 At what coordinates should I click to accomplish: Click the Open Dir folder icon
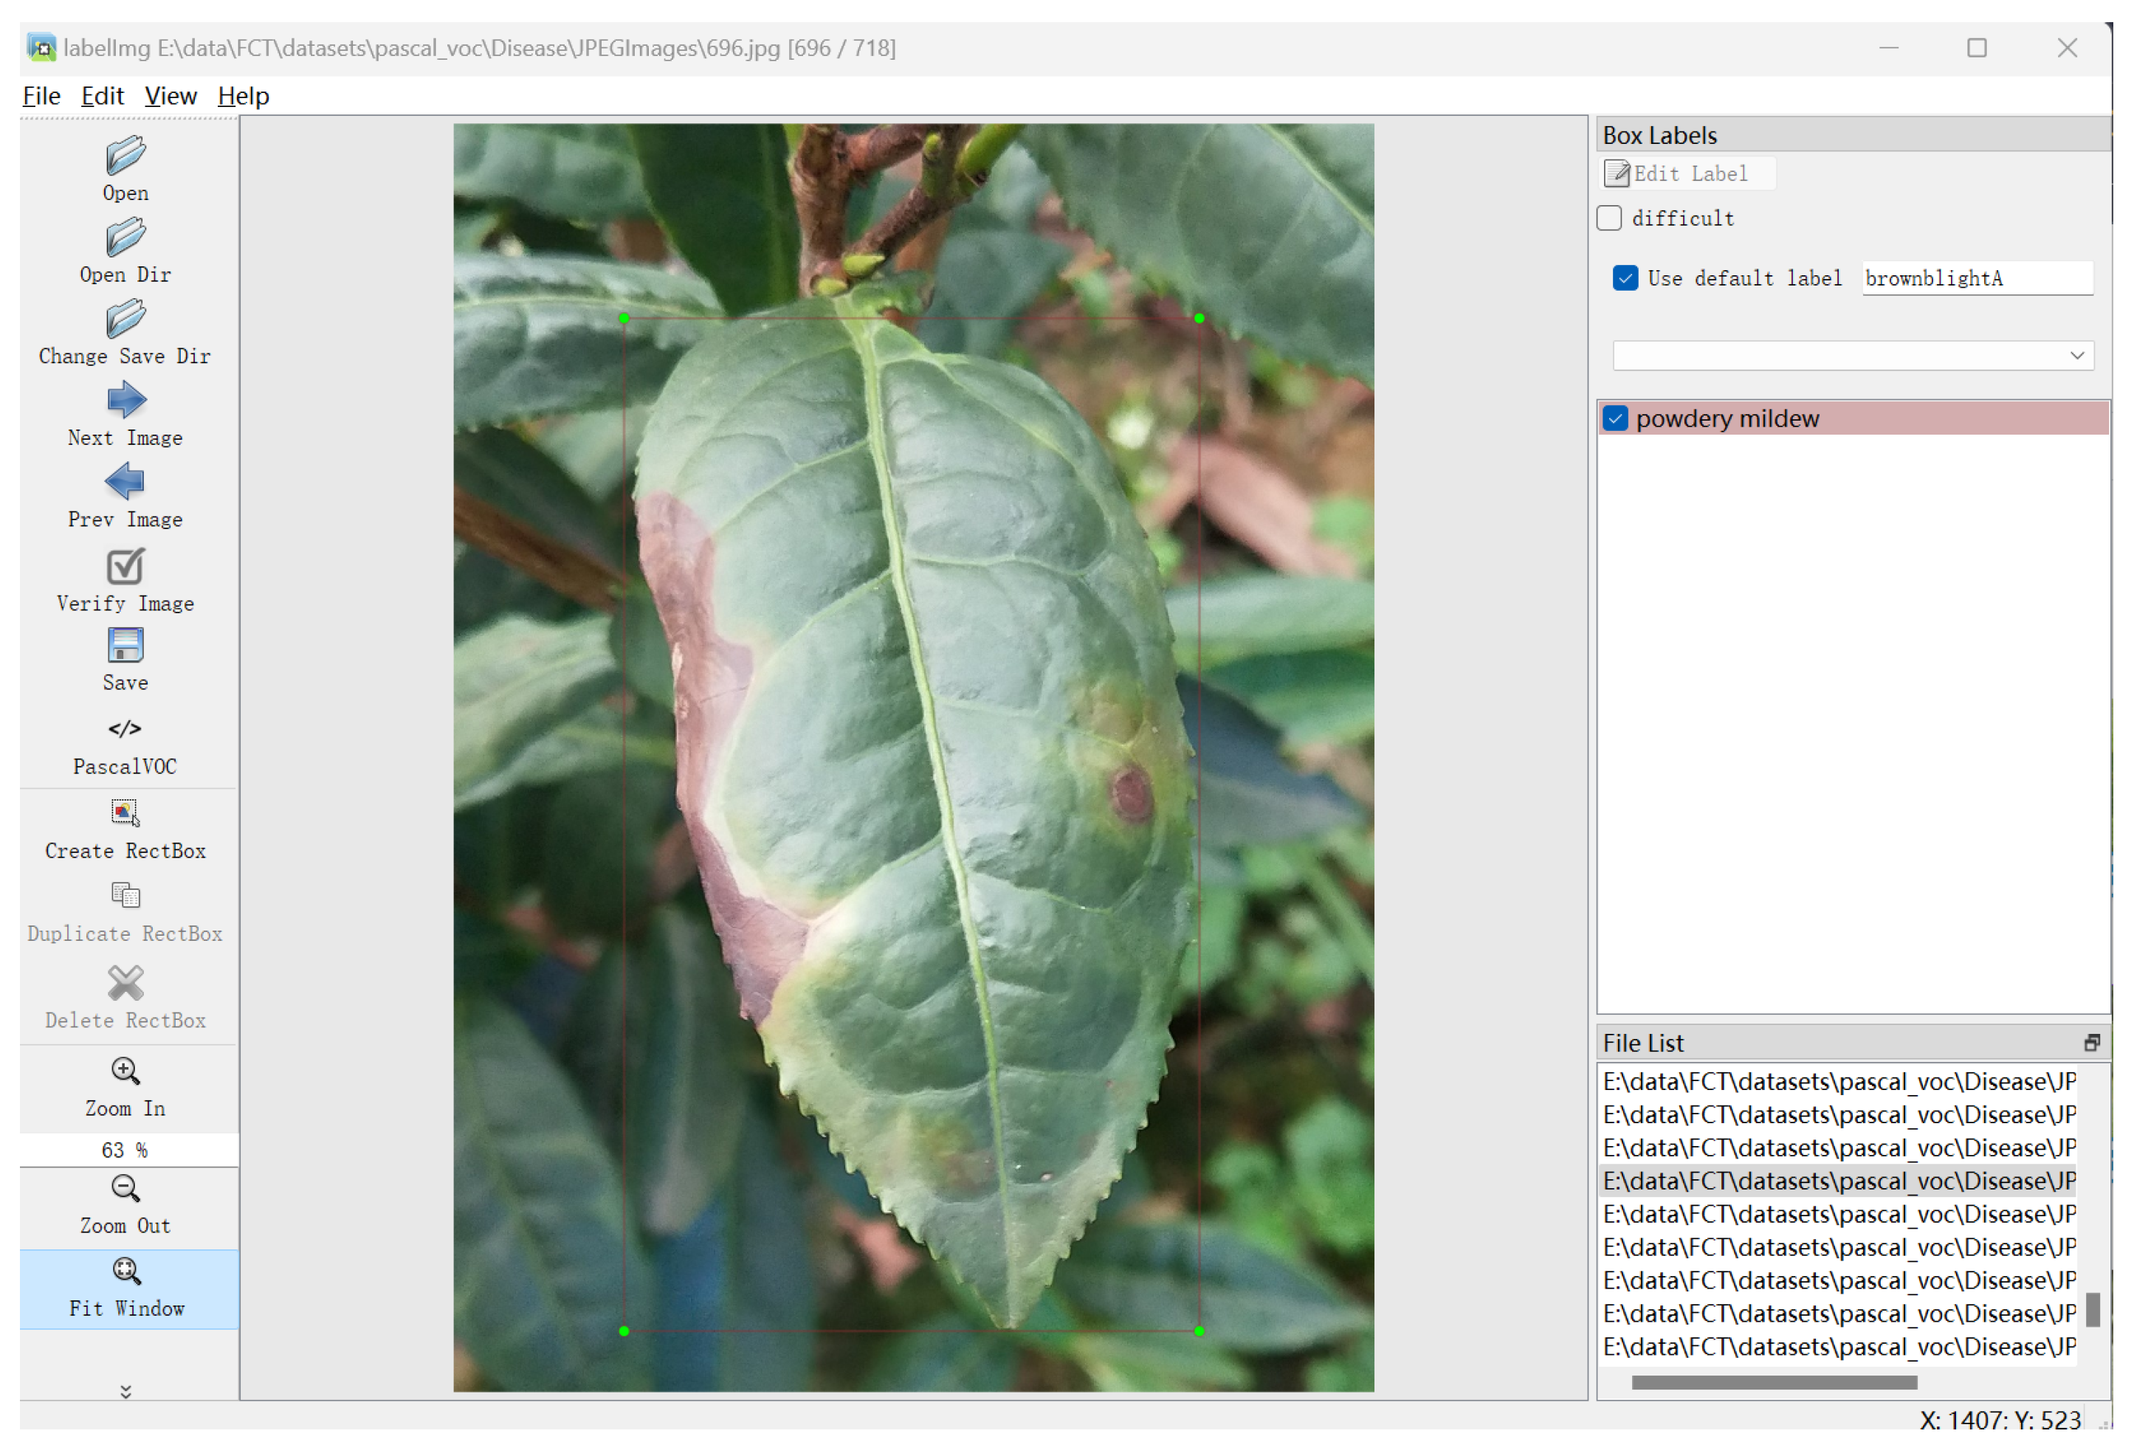125,238
